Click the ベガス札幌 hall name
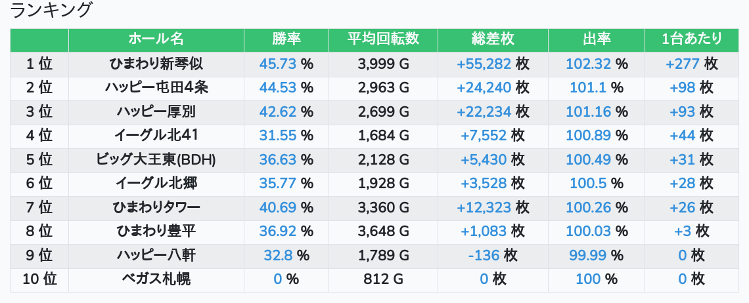The width and height of the screenshot is (749, 303). pos(156,279)
